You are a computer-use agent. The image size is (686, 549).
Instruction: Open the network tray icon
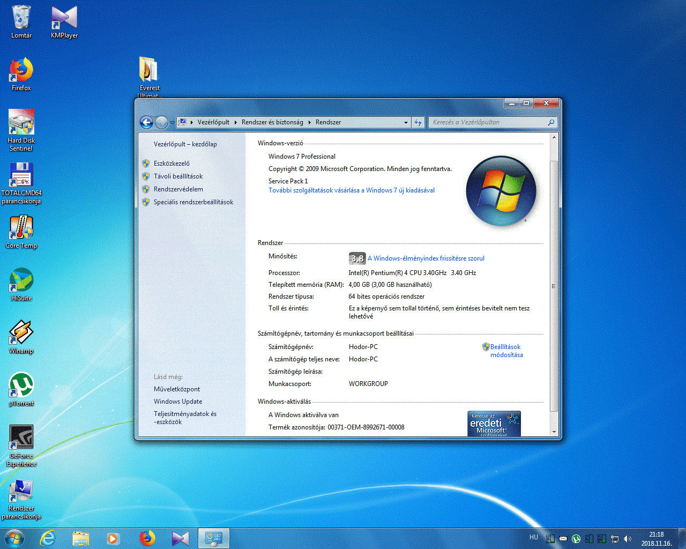point(615,539)
